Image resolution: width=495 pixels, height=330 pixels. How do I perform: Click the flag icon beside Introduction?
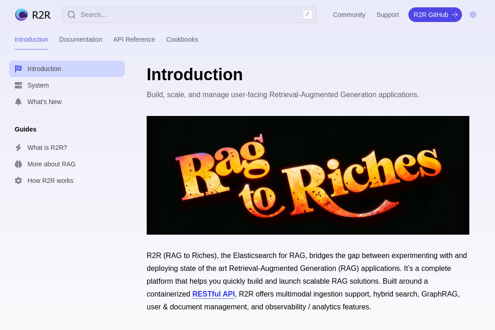[18, 69]
